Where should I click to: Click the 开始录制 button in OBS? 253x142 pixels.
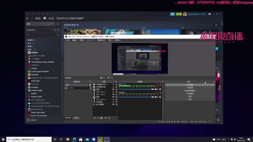[190, 88]
